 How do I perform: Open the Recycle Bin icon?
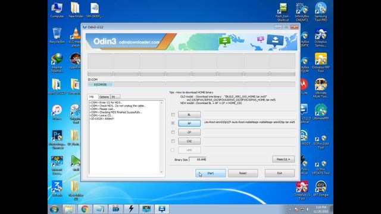coord(57,36)
